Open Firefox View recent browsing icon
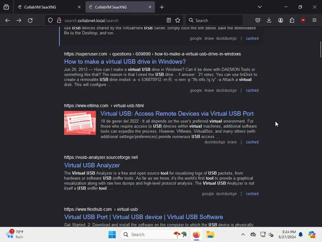 click(x=6, y=7)
